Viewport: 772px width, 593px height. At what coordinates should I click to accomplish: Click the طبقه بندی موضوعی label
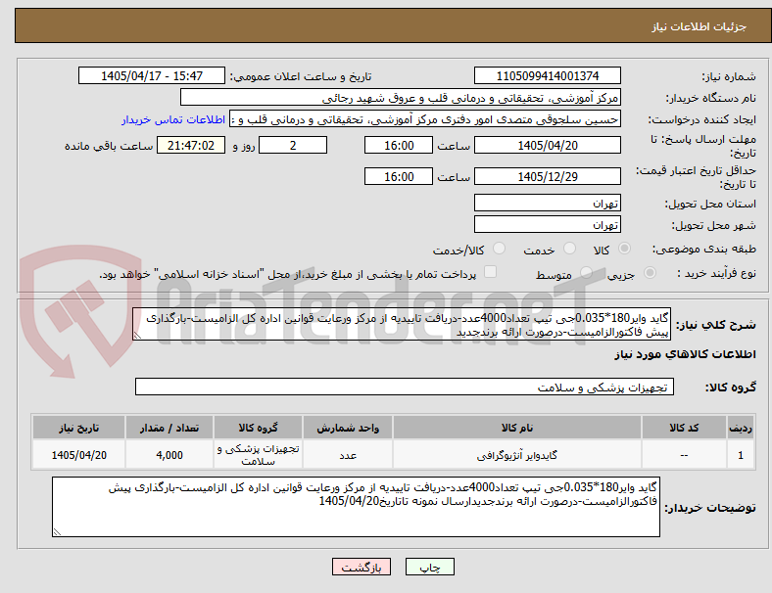(x=704, y=249)
